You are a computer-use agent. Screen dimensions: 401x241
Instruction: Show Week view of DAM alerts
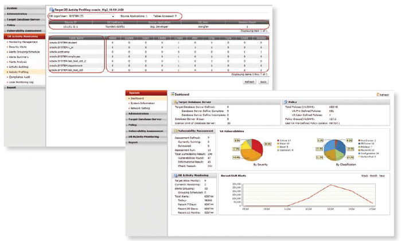click(364, 176)
